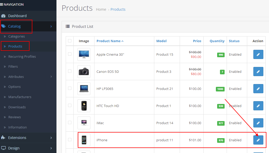269x153 pixels.
Task: Edit the Apple Cinema 30" product
Action: [x=258, y=54]
